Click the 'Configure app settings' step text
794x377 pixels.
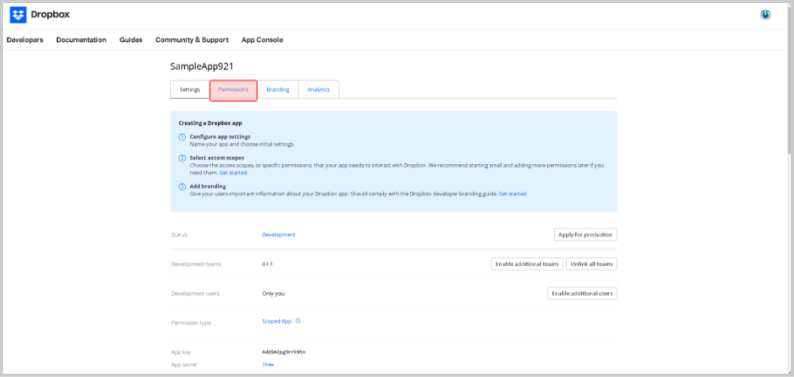click(220, 137)
